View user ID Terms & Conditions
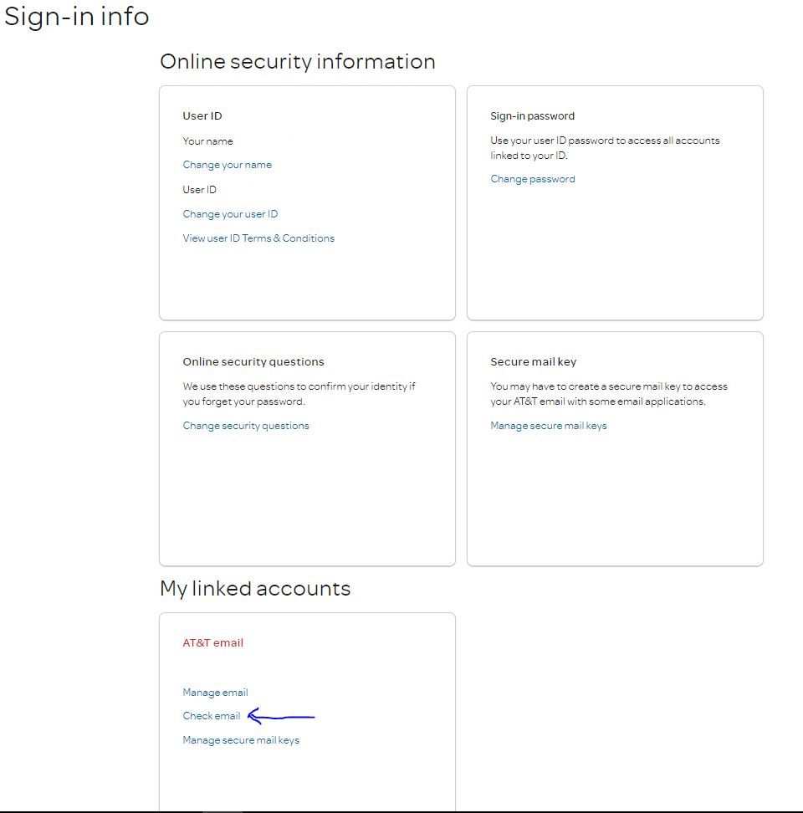Viewport: 803px width, 813px height. click(258, 238)
